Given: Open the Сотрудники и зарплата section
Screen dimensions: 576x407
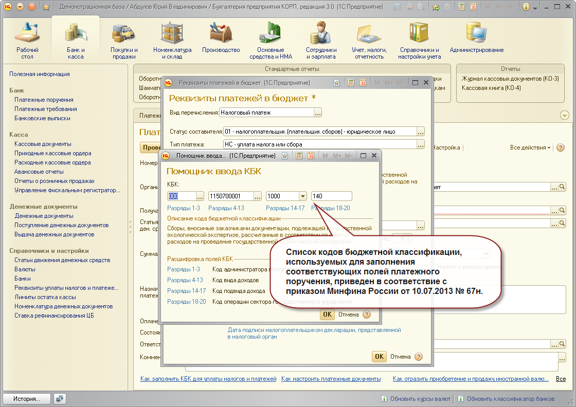Looking at the screenshot, I should click(321, 41).
